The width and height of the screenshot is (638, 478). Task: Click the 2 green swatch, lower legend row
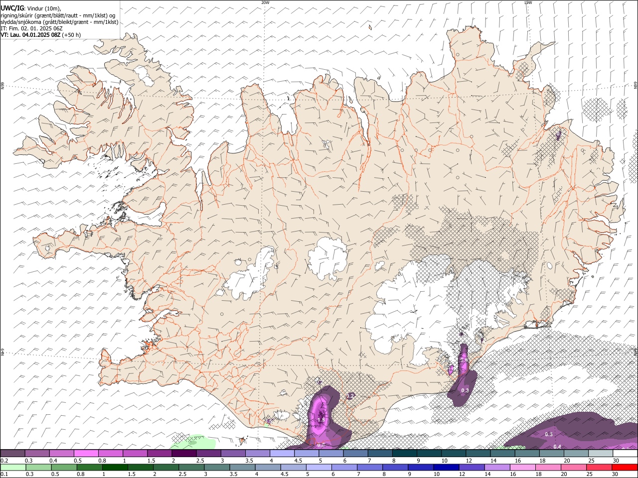pyautogui.click(x=166, y=468)
